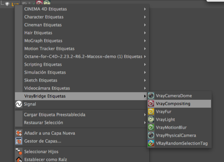
Task: Click the Añadir a una Capa Nueva icon
Action: [19, 133]
